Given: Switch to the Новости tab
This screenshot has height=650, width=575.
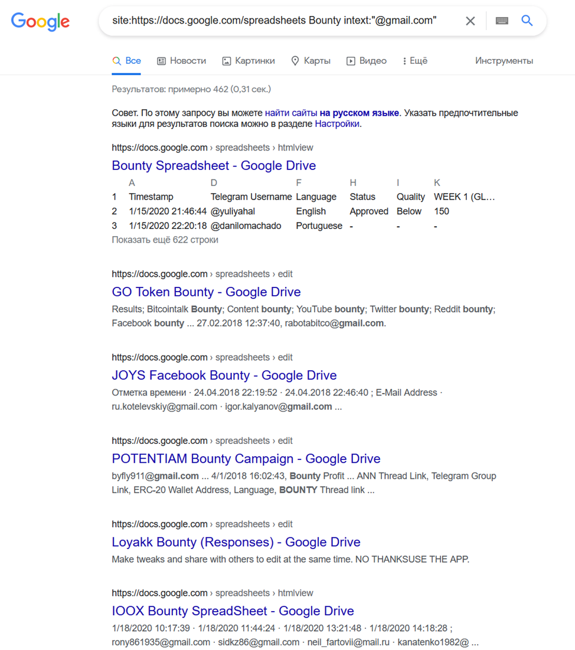Looking at the screenshot, I should pyautogui.click(x=182, y=61).
